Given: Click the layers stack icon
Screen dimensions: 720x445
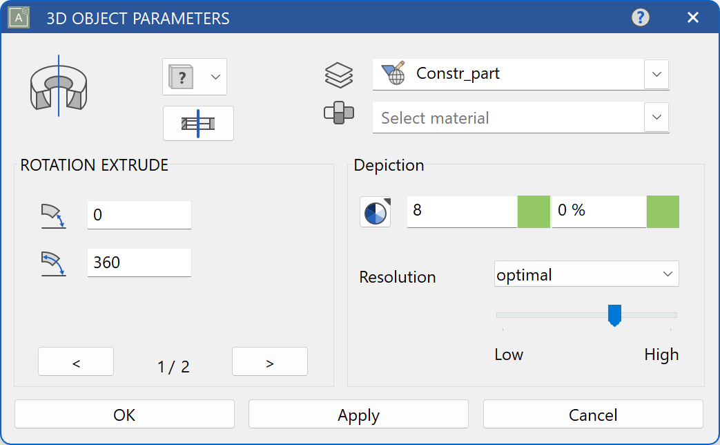Looking at the screenshot, I should pyautogui.click(x=340, y=76).
